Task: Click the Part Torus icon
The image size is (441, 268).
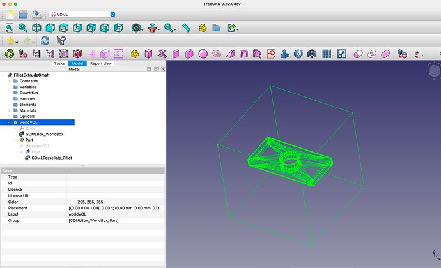Action: tap(216, 54)
